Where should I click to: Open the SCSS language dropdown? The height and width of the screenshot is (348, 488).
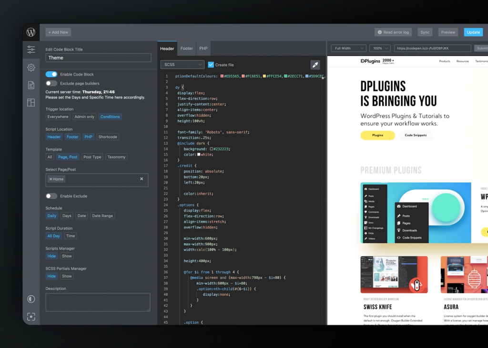click(183, 65)
